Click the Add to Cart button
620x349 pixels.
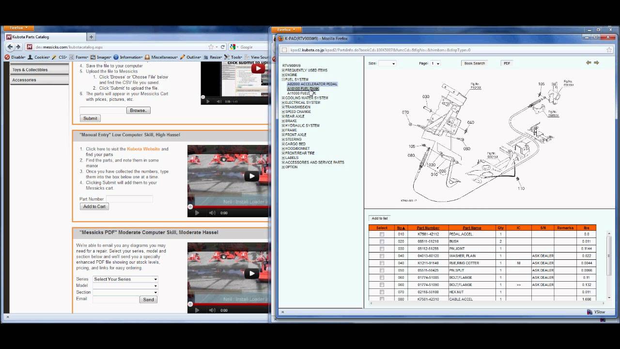tap(94, 206)
